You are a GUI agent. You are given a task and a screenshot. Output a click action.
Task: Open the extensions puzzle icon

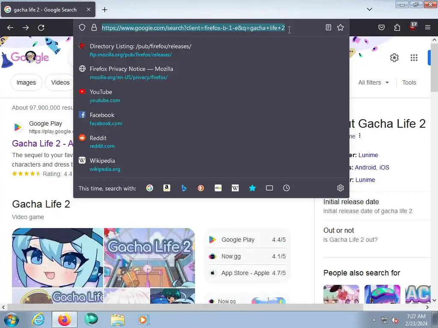tap(397, 27)
